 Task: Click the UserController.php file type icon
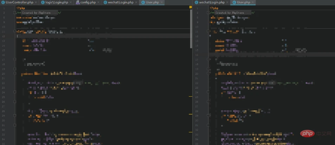pos(3,2)
